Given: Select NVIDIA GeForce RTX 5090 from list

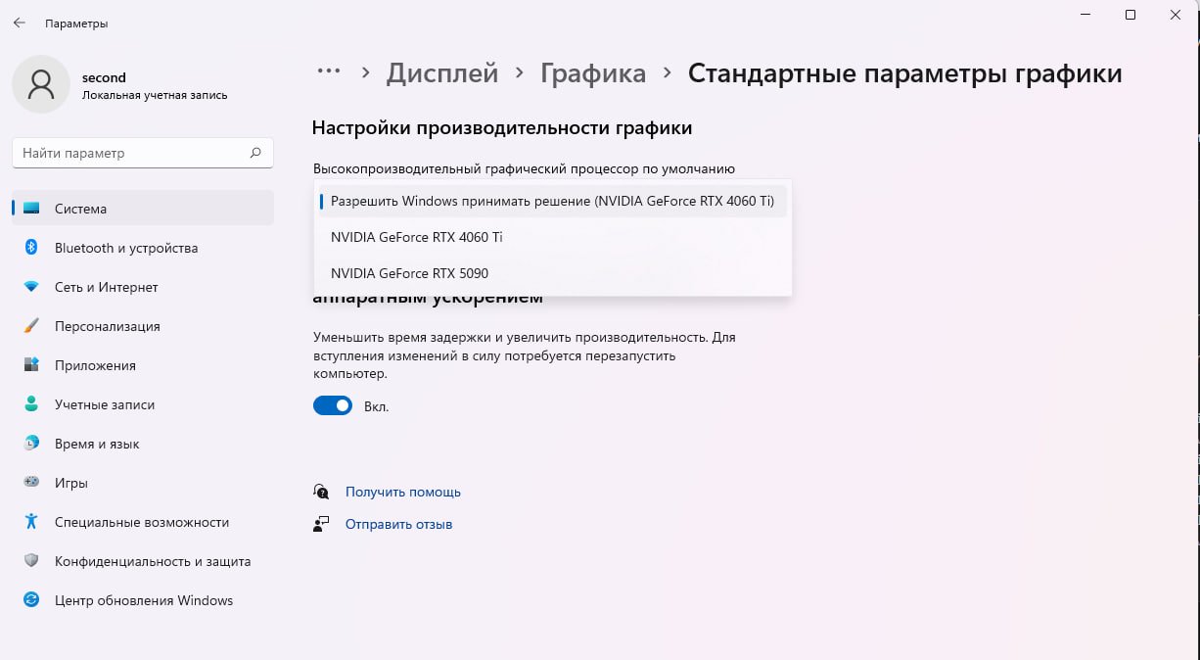Looking at the screenshot, I should coord(409,272).
